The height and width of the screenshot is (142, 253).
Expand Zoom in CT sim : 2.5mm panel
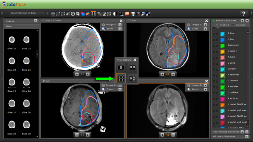120,29
